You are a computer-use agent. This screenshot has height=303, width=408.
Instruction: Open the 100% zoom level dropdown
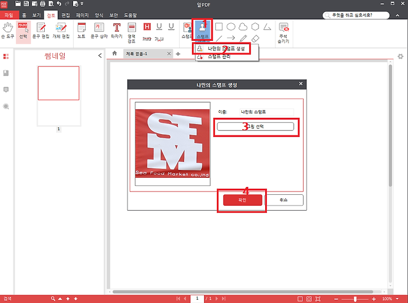click(397, 299)
